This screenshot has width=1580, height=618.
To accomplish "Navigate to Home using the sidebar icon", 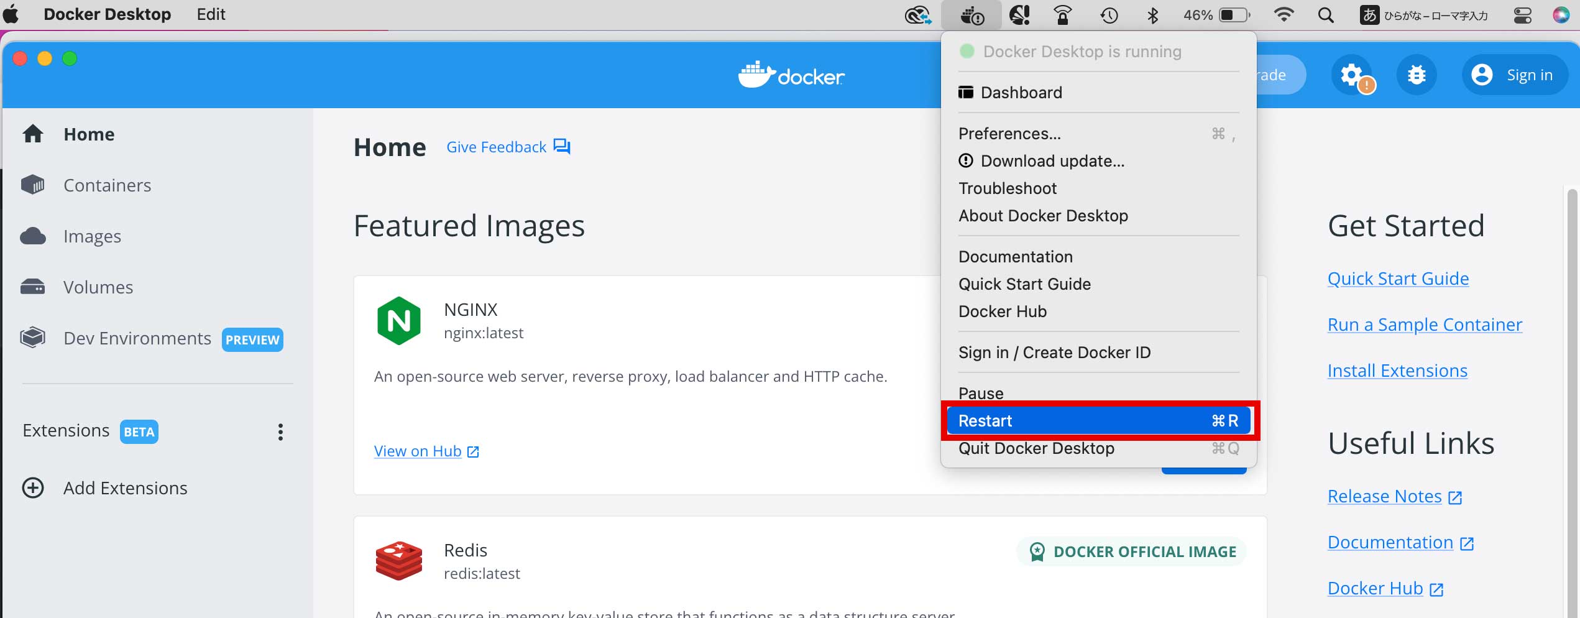I will pyautogui.click(x=89, y=134).
